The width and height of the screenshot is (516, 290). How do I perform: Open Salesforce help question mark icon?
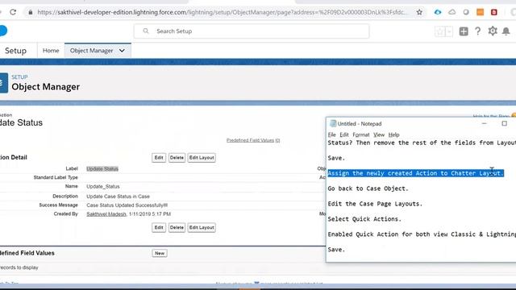click(478, 31)
